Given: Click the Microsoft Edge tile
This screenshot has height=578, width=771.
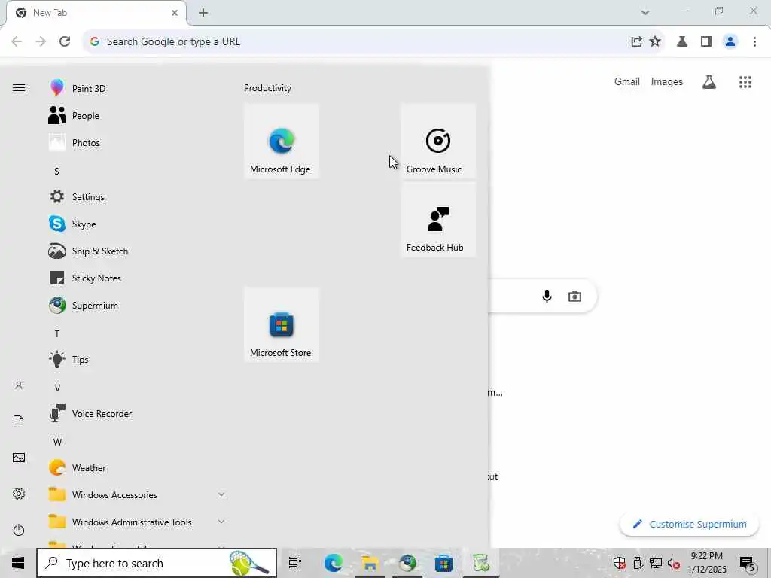Looking at the screenshot, I should click(282, 141).
